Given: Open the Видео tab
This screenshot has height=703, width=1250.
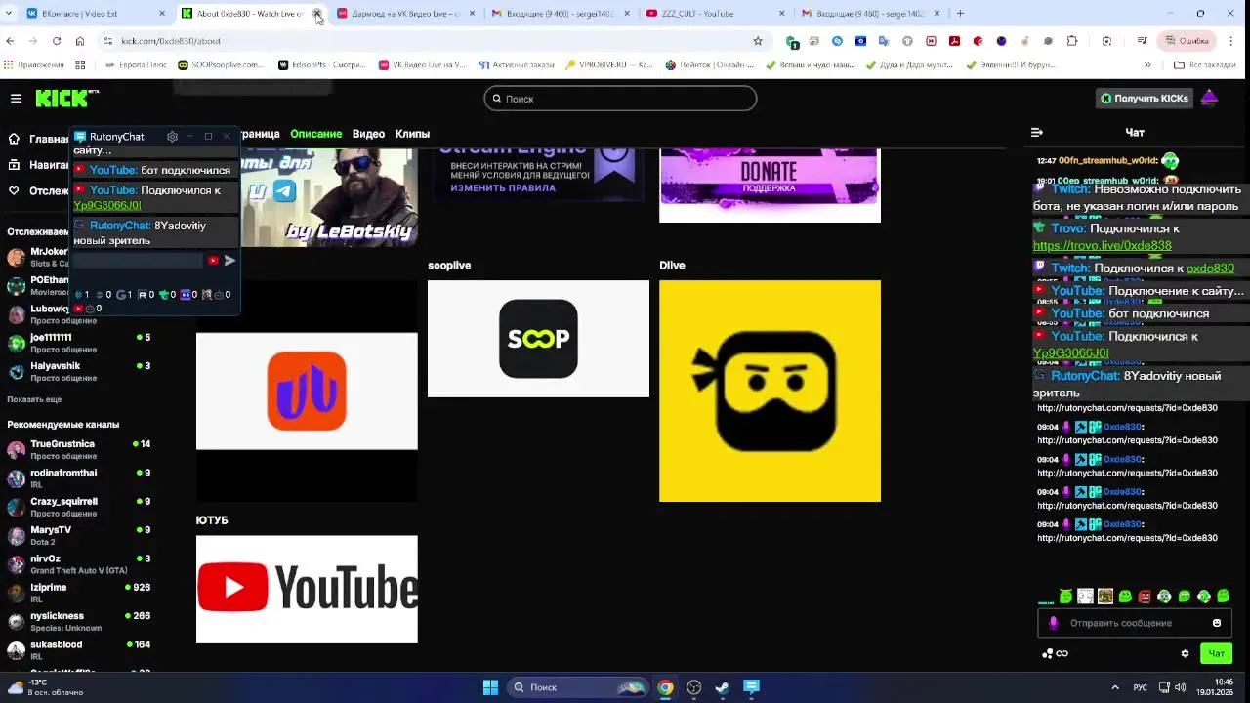Looking at the screenshot, I should click(368, 134).
